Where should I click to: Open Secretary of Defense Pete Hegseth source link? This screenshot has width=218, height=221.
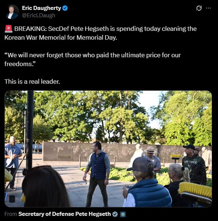coord(64,214)
